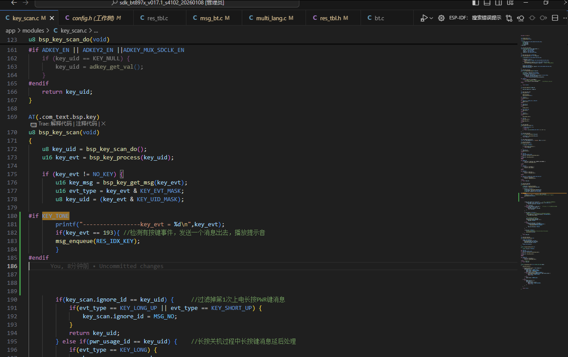Click the Trae code lens icon
Image resolution: width=568 pixels, height=357 pixels.
[x=33, y=124]
